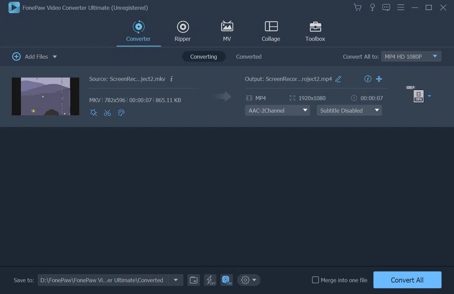The width and height of the screenshot is (454, 294).
Task: Switch to the Converted tab
Action: (249, 57)
